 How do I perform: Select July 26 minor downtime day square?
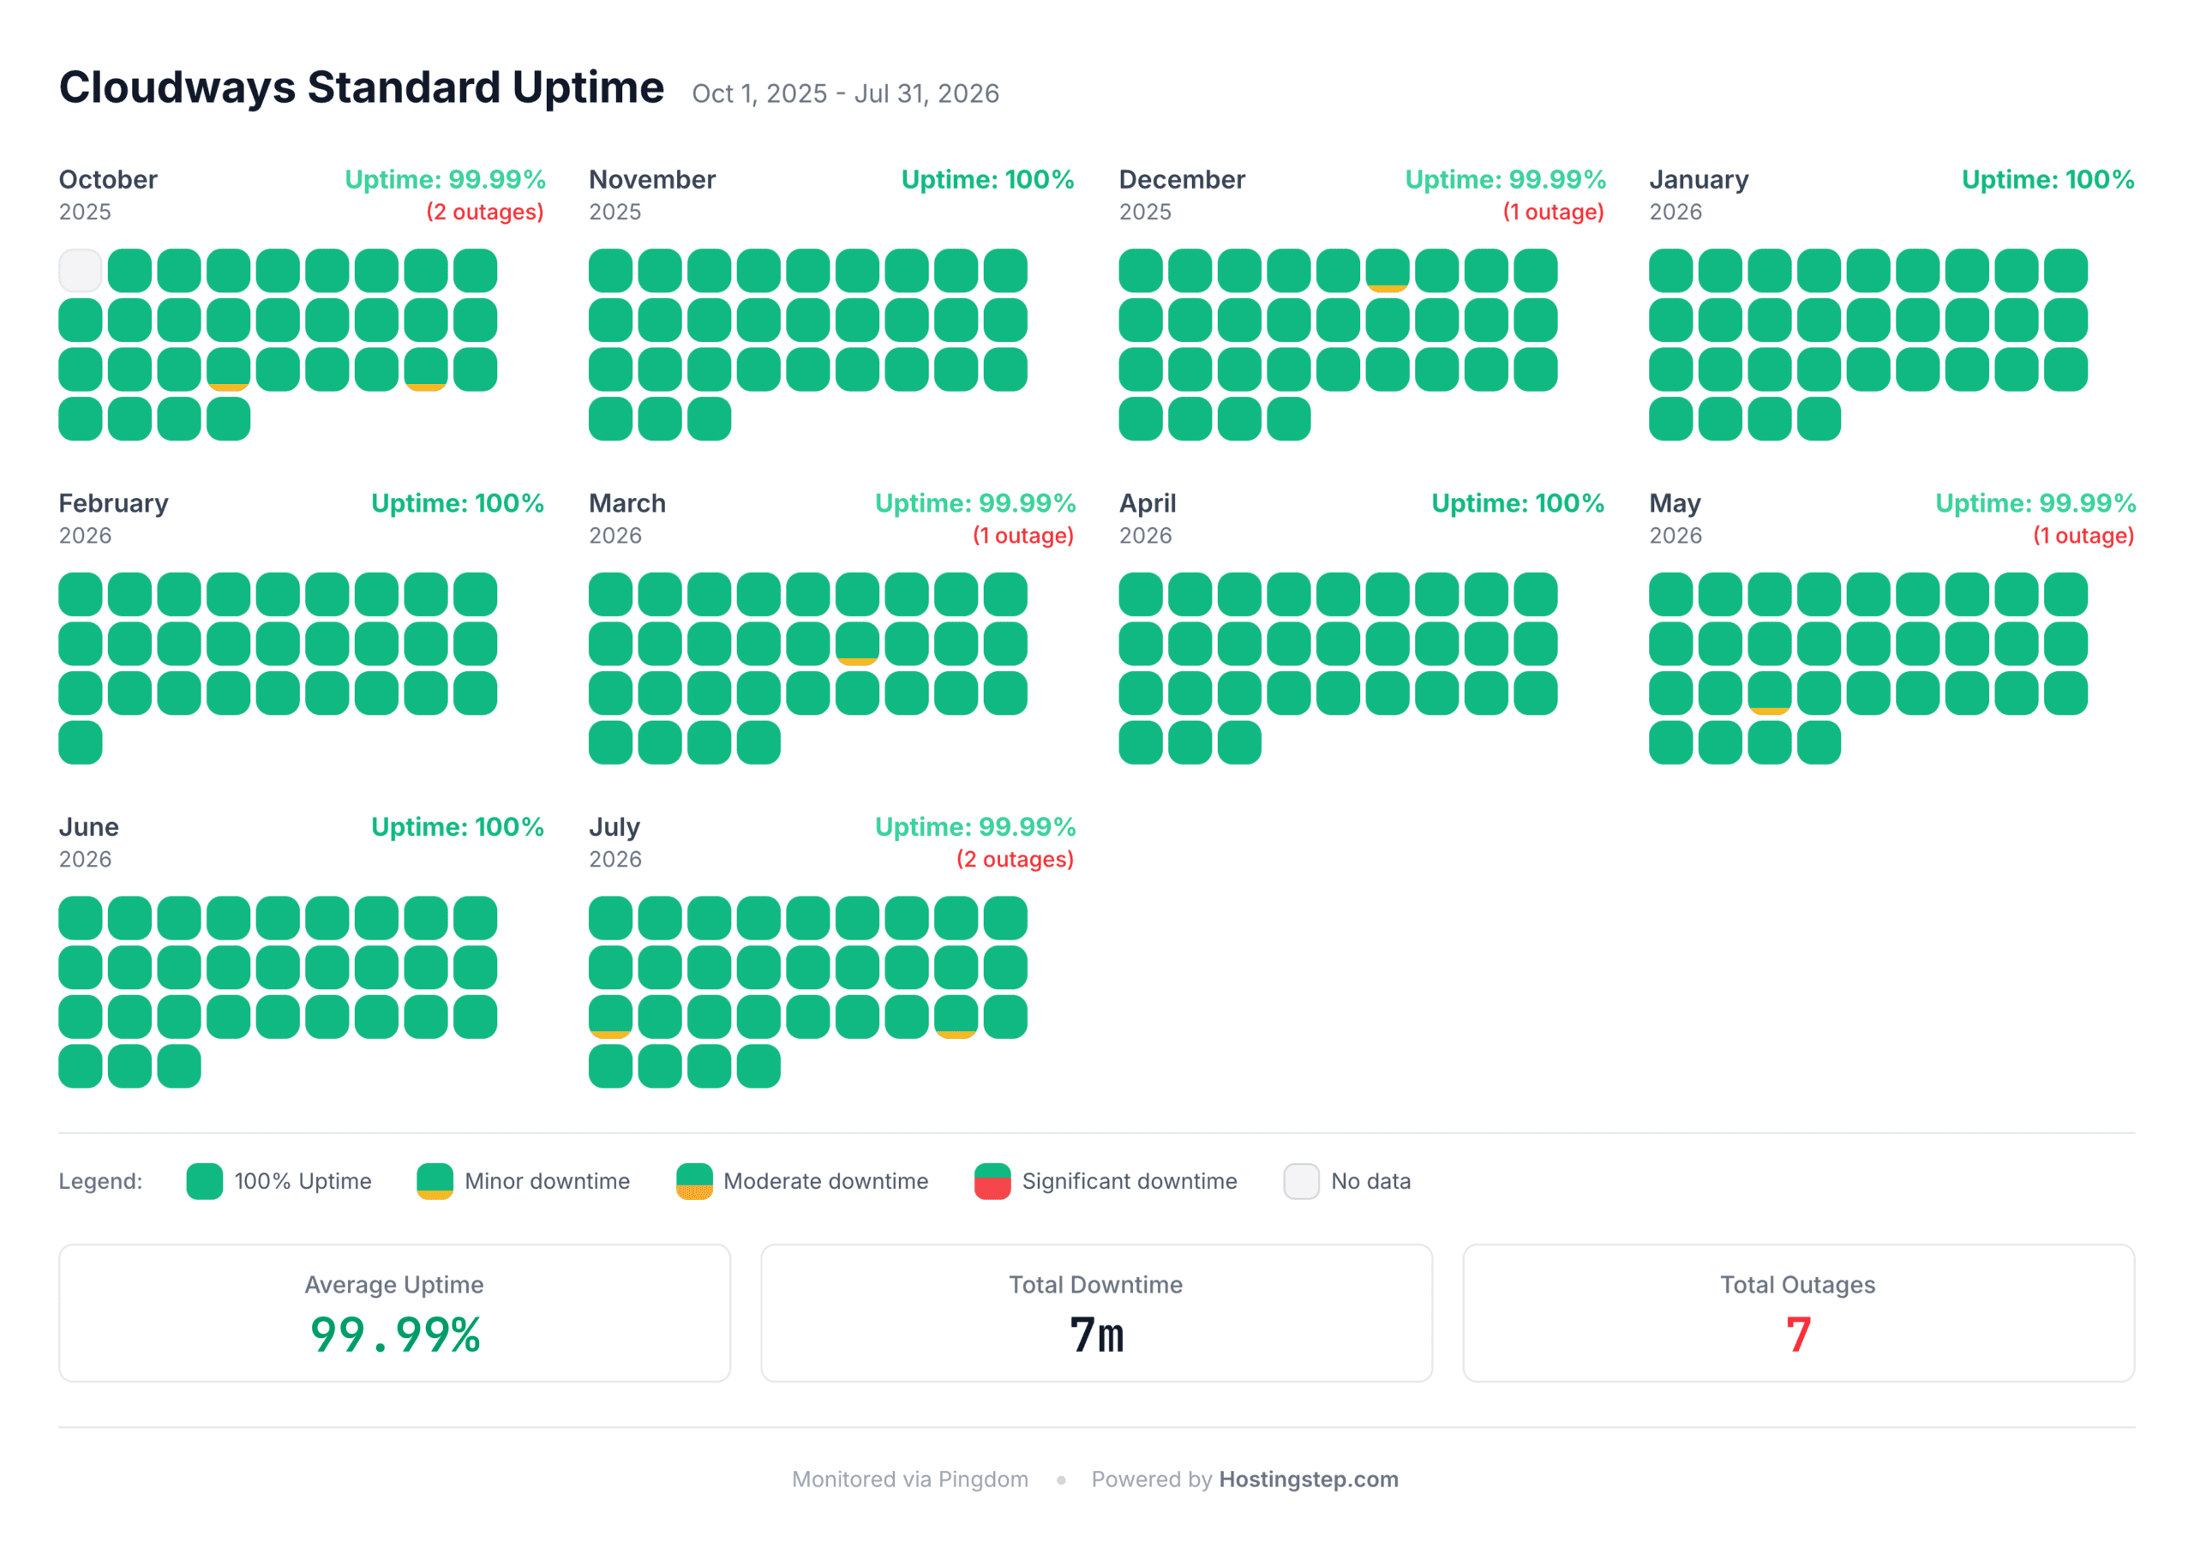coord(956,1017)
